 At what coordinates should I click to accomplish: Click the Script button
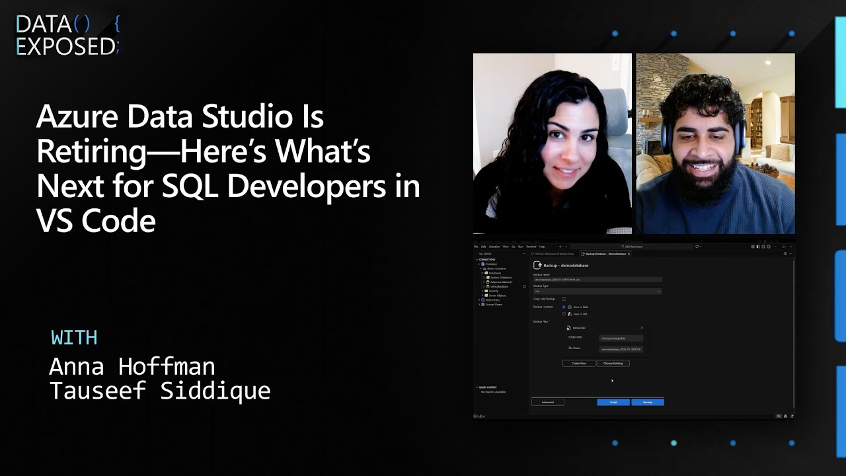(x=613, y=402)
